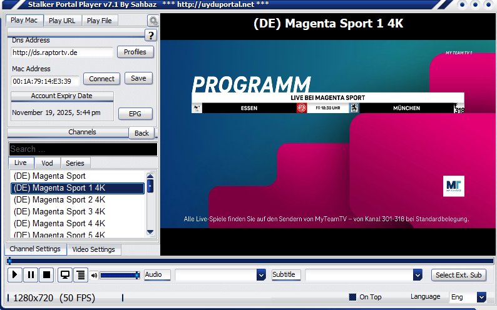Open settings gear icon beside Play File
Viewport: 497px width, 310px height.
(153, 21)
